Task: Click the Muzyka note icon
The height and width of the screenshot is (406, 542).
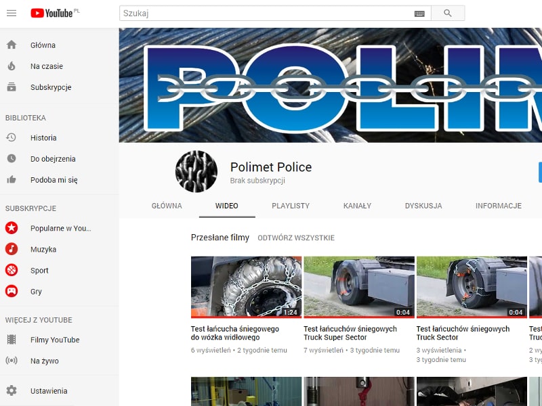Action: (12, 249)
